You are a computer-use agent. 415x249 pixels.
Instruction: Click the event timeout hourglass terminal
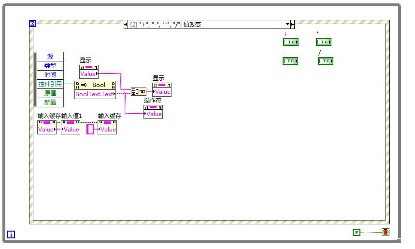click(x=32, y=24)
